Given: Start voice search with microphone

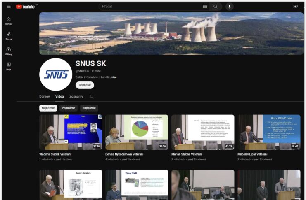Looking at the screenshot, I should click(230, 7).
